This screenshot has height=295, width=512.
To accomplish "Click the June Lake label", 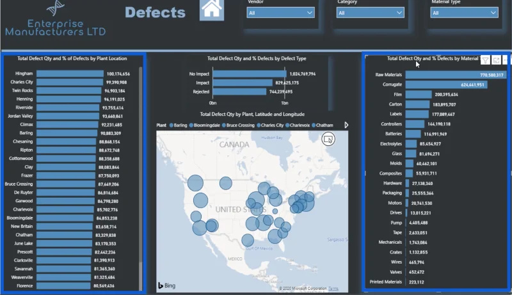I will pyautogui.click(x=24, y=243).
